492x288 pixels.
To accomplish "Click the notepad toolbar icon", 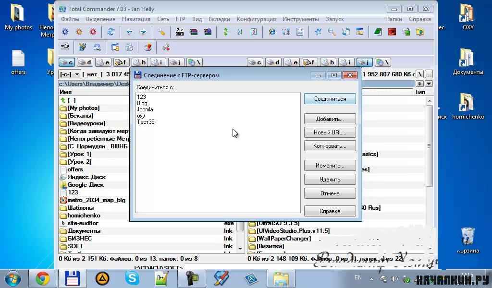I will click(x=300, y=32).
